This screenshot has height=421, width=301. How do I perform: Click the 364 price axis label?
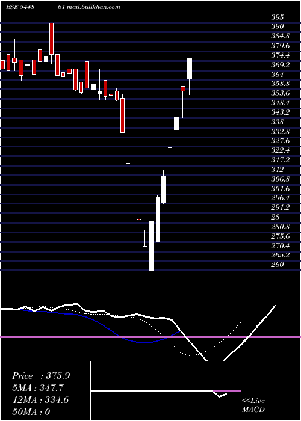tap(278, 75)
